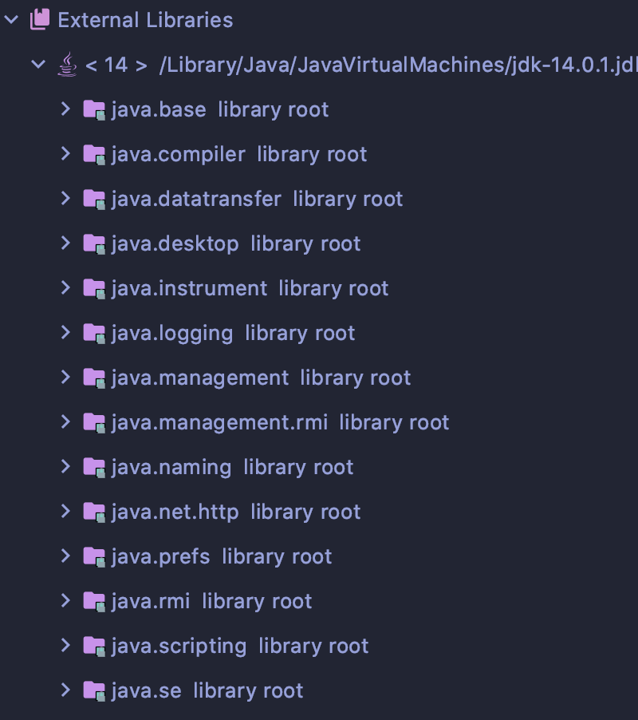Click the Java cup JDK icon
The width and height of the screenshot is (638, 720).
pos(68,65)
